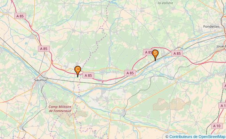
Task: Click the A 85 road shield near Saumur marker C
Action: [x=88, y=75]
